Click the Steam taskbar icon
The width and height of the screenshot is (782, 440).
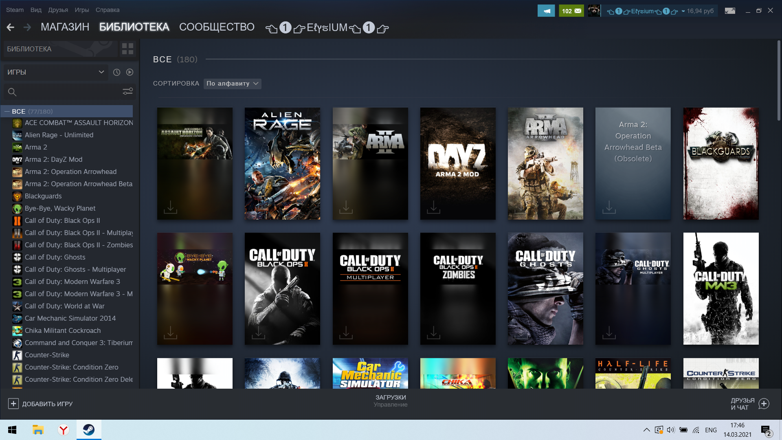(x=89, y=430)
